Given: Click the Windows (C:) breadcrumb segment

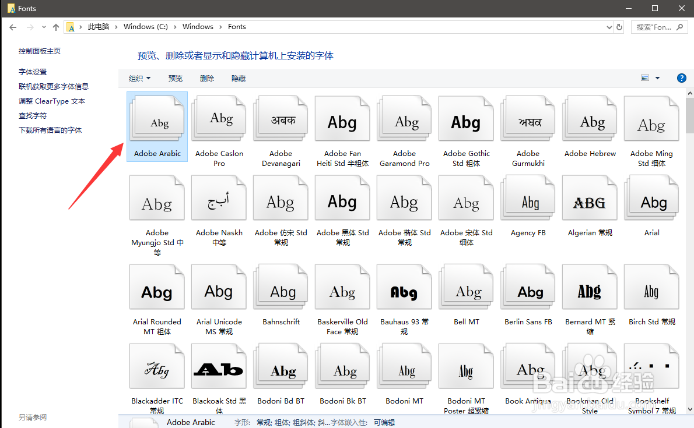Looking at the screenshot, I should (146, 27).
